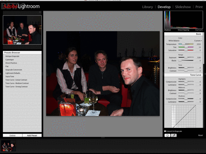Adjust the Tint slider
This screenshot has height=154, width=206.
click(x=186, y=47)
